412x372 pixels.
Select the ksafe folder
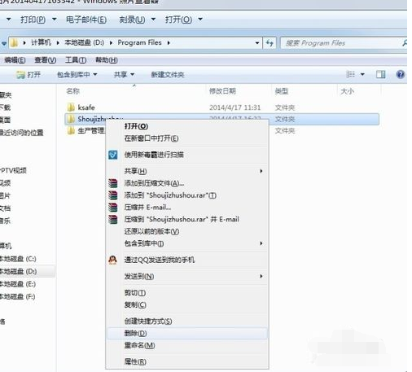(86, 107)
